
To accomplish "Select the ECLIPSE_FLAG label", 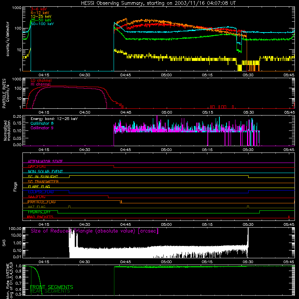I will 41,192.
